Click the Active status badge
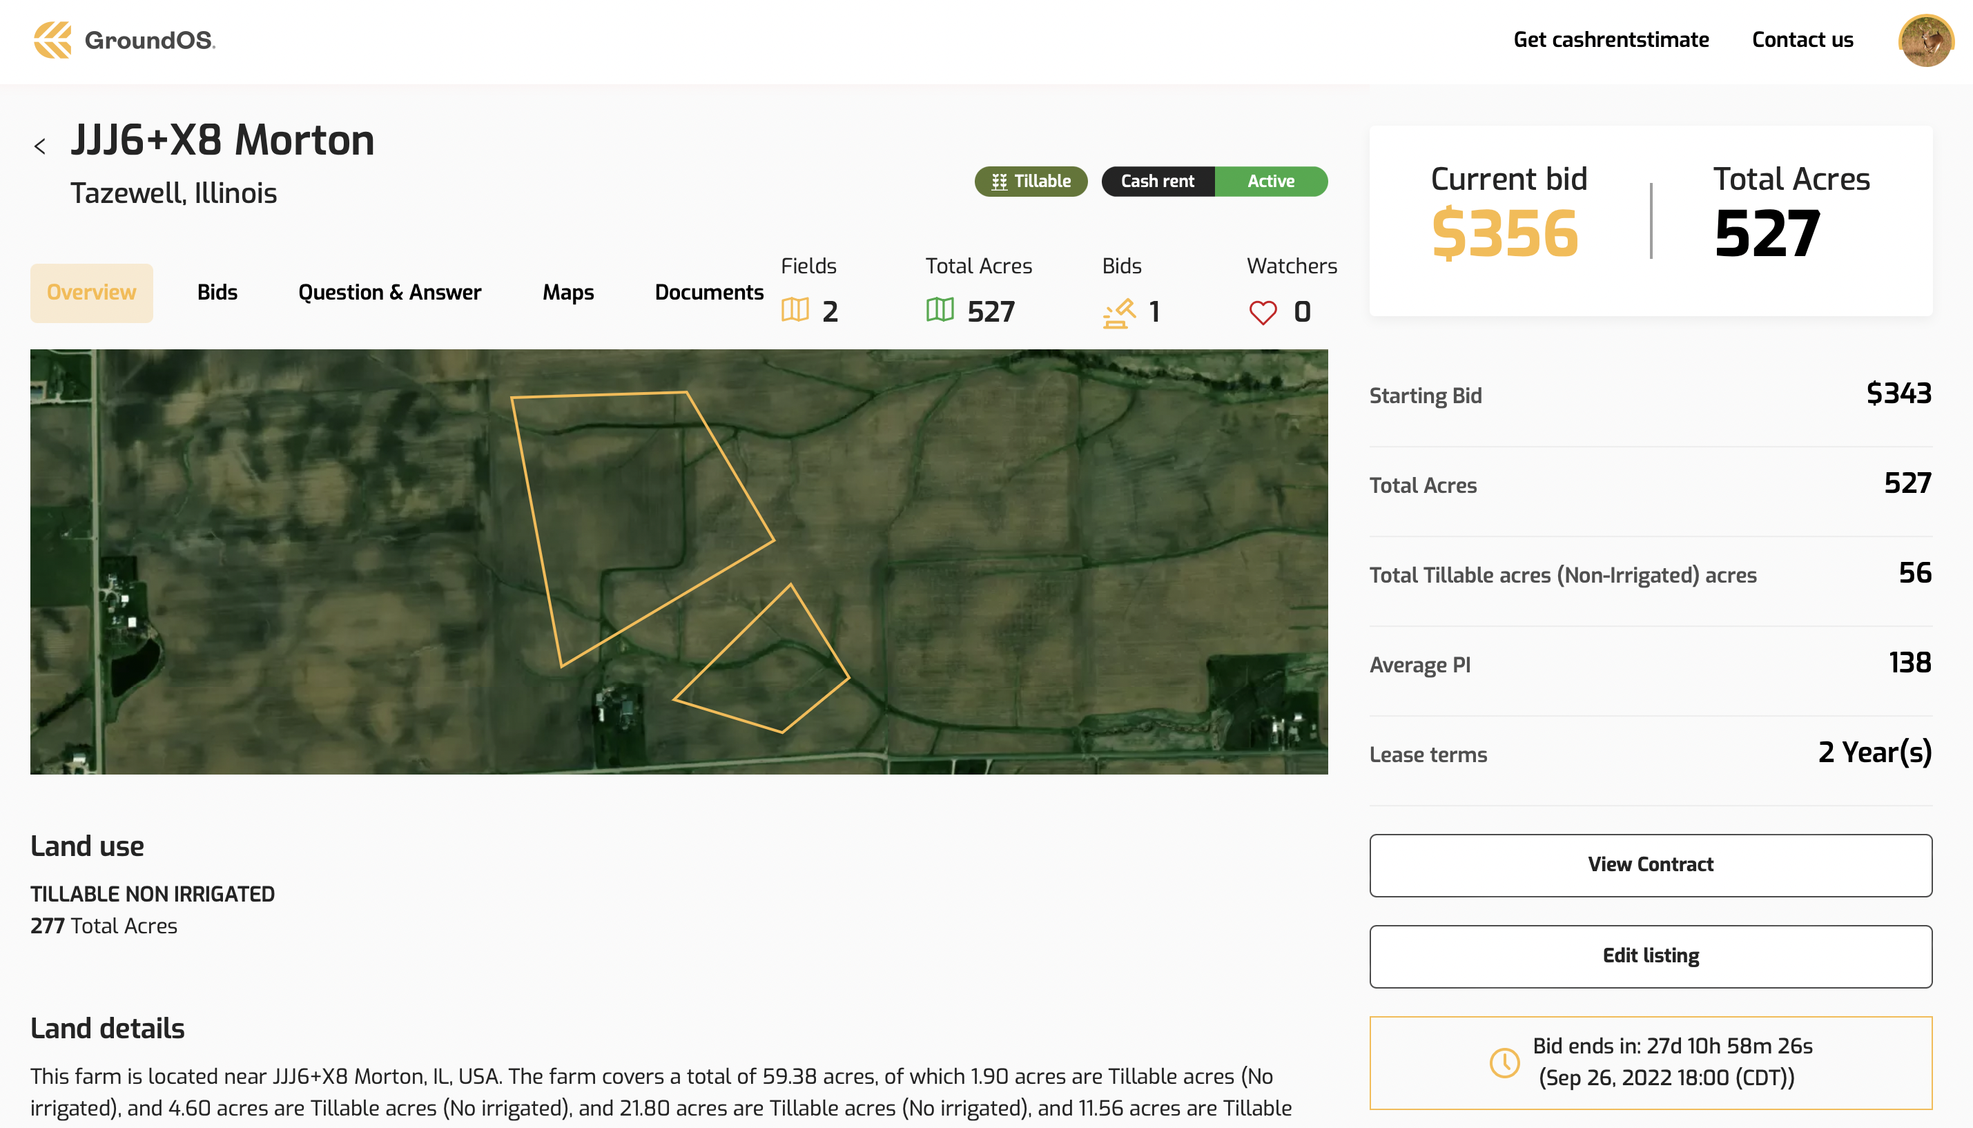Image resolution: width=1973 pixels, height=1128 pixels. [1270, 182]
